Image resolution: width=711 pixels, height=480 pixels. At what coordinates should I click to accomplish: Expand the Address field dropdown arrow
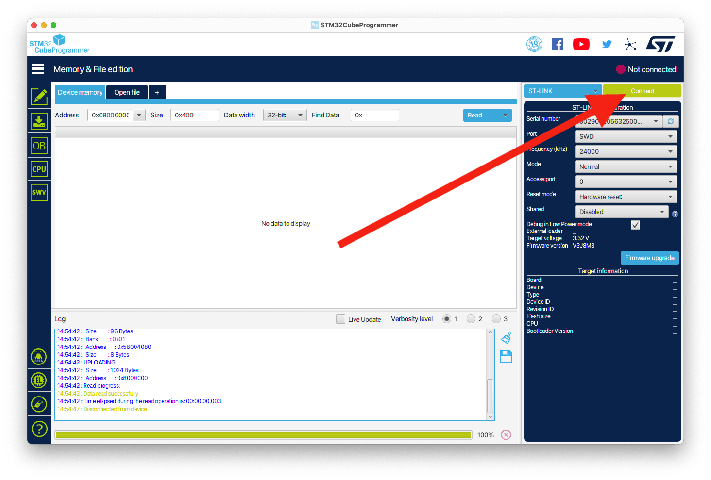pyautogui.click(x=139, y=115)
